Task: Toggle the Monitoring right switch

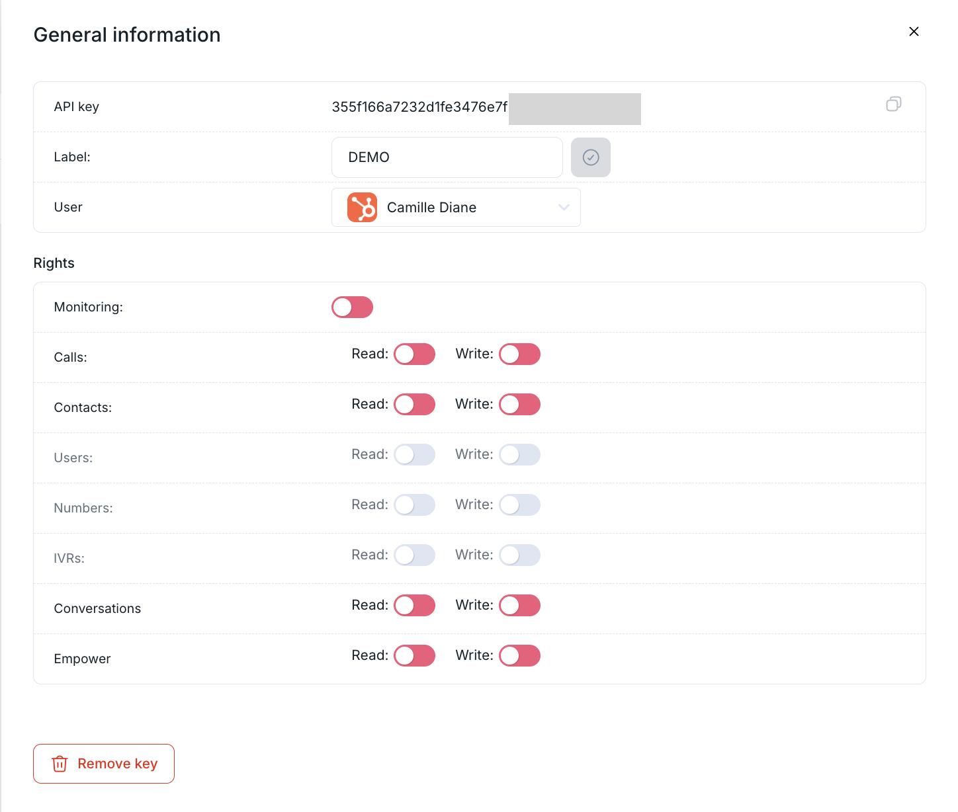Action: click(352, 307)
